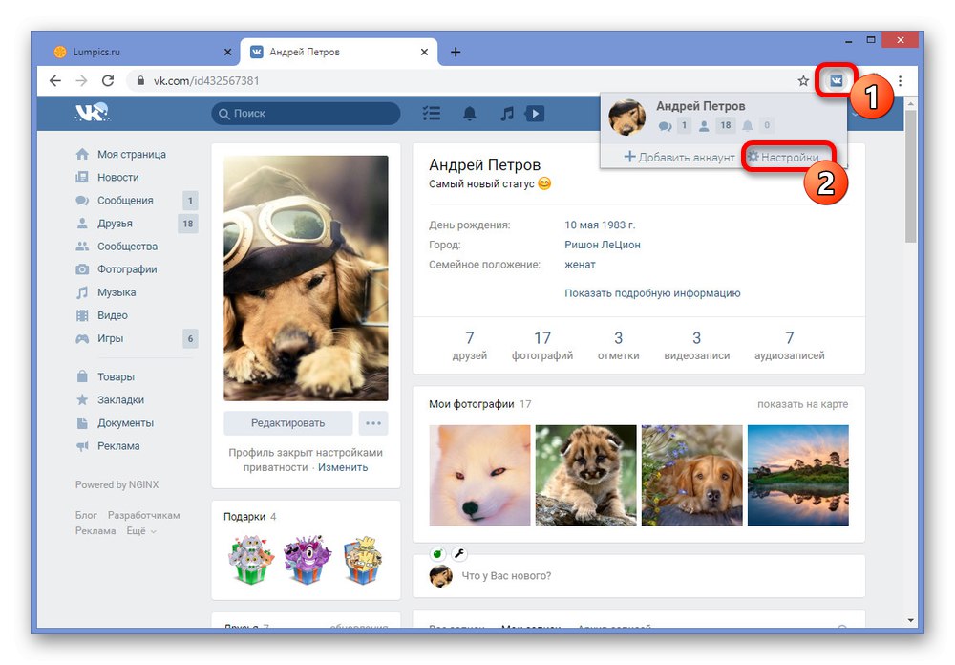Open the dog profile photo
This screenshot has height=665, width=955.
pos(306,278)
